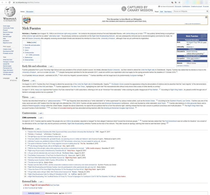Screen dimensions: 210x195
Task: Open paleoconservative link in Views
Action: tap(54, 101)
